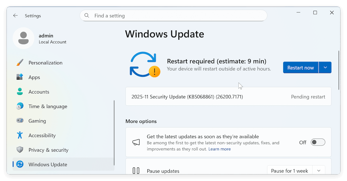This screenshot has width=347, height=181.
Task: Click the sidebar vertical scrollbar
Action: tap(114, 133)
